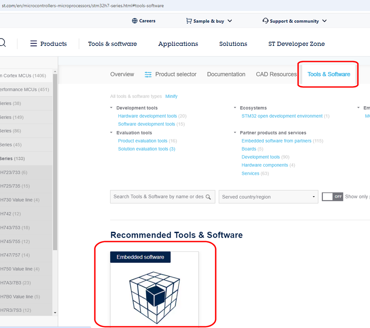Click the Products hamburger menu icon
The height and width of the screenshot is (328, 370).
pos(33,44)
